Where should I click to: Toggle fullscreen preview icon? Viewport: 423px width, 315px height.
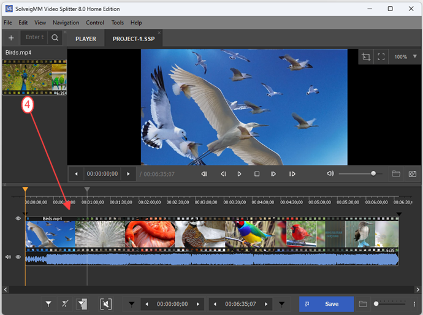coord(381,56)
